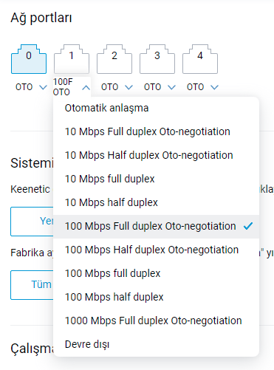The image size is (274, 370).
Task: Open the OTO dropdown under port 4
Action: (x=202, y=87)
